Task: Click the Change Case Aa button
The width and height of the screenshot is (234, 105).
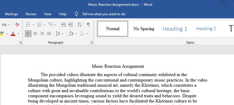Action: pyautogui.click(x=4, y=25)
